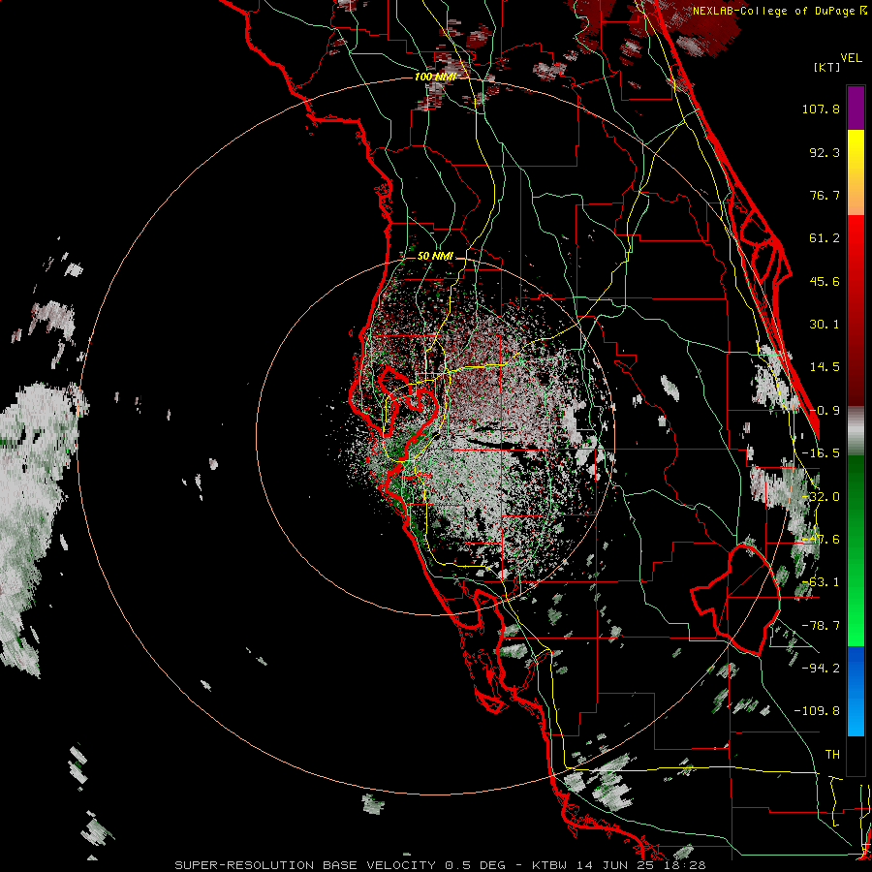Pick the black TH segment of the color bar
Viewport: 872px width, 872px height.
point(856,756)
